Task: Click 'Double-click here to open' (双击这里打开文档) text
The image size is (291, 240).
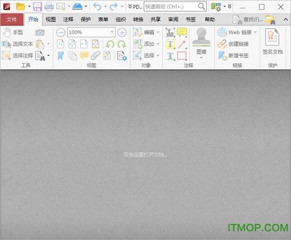Action: [x=145, y=155]
